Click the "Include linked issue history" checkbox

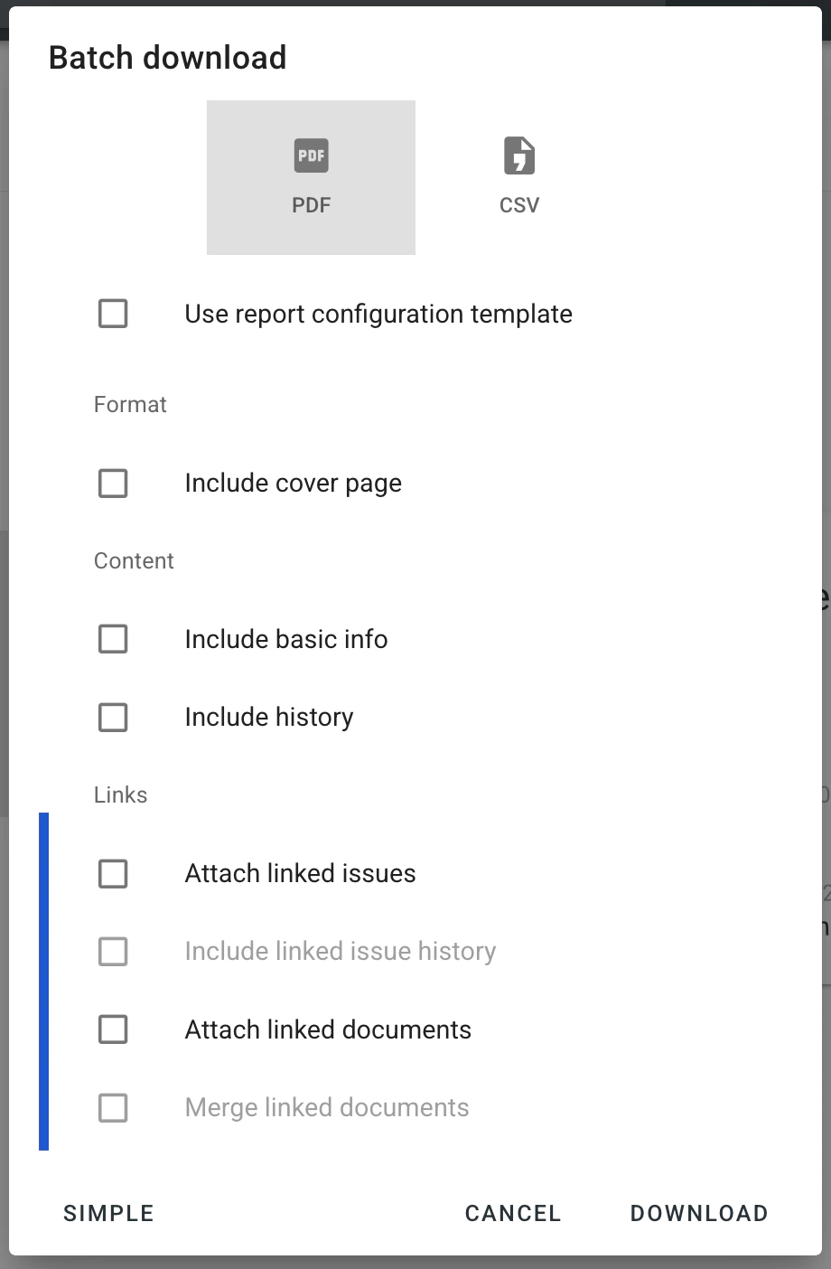point(112,951)
